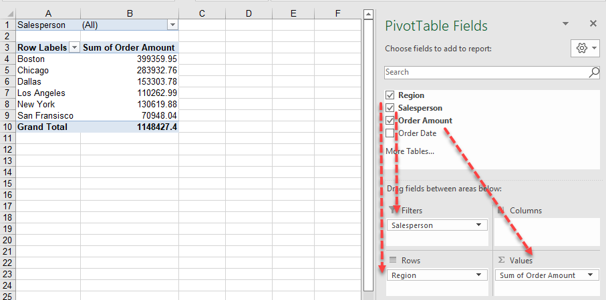
Task: Enable the Order Date field checkbox
Action: 390,133
